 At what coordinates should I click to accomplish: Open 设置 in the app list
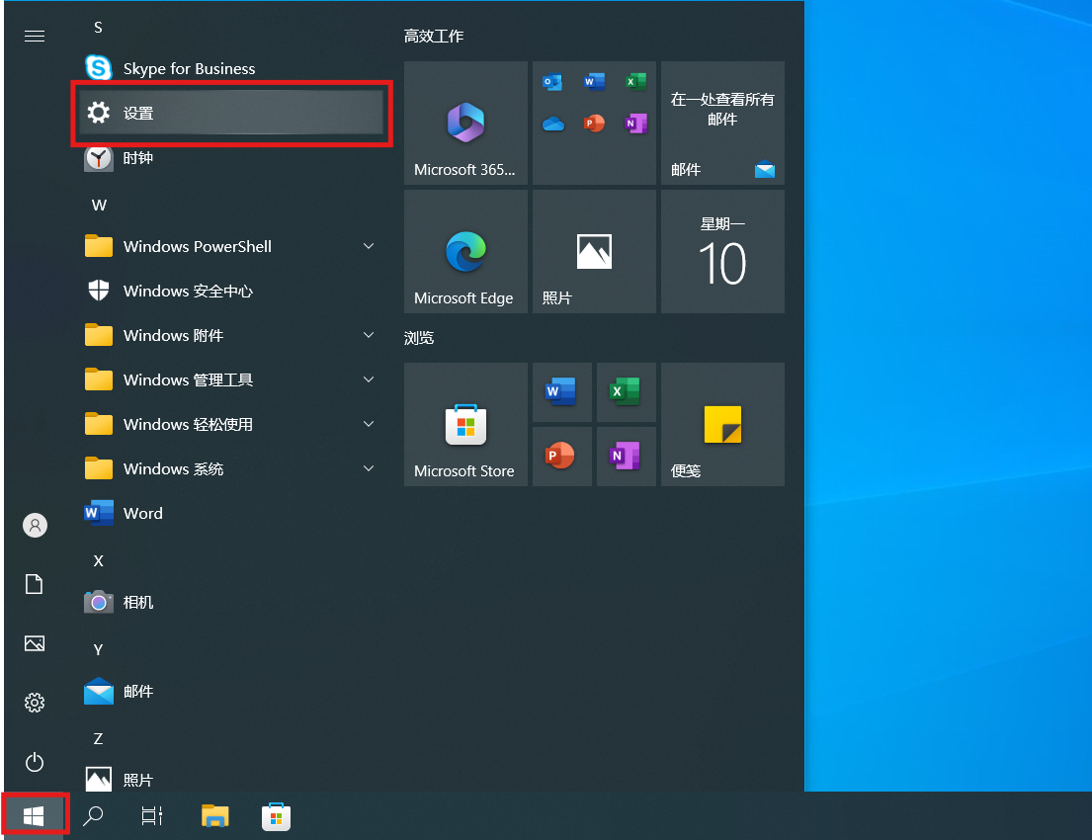point(230,113)
